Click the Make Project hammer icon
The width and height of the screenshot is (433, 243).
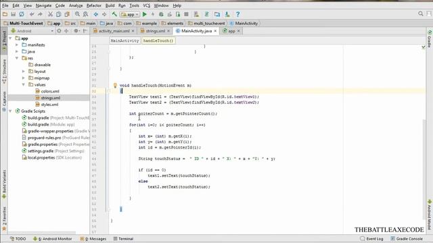coord(114,14)
